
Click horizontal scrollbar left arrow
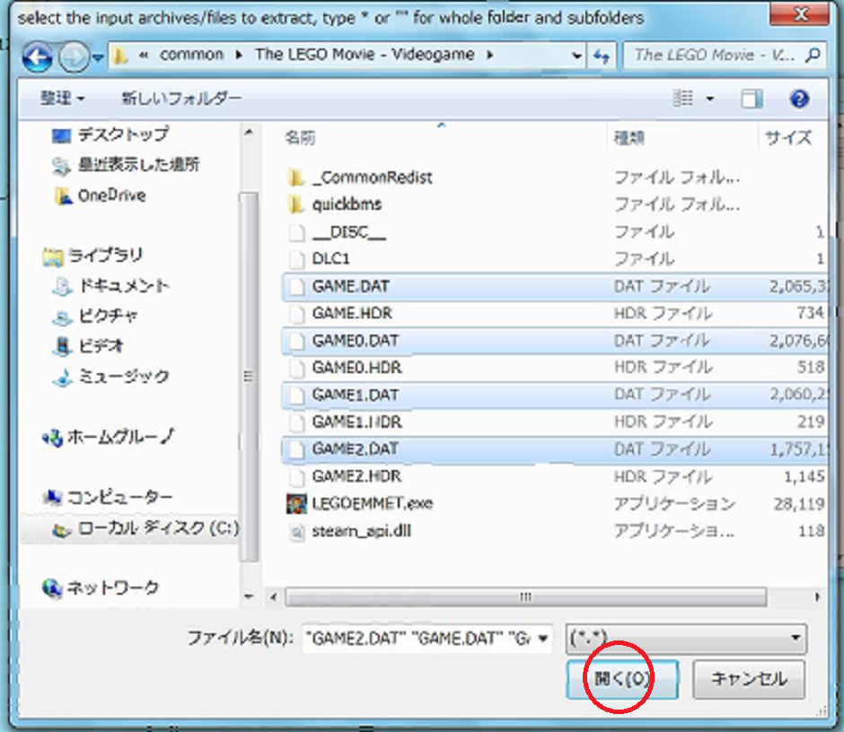[x=274, y=597]
